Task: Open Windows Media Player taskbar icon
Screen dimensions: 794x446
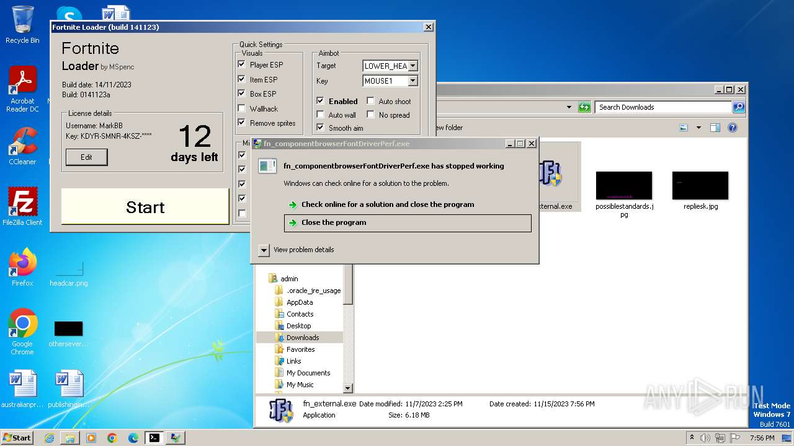Action: (91, 438)
